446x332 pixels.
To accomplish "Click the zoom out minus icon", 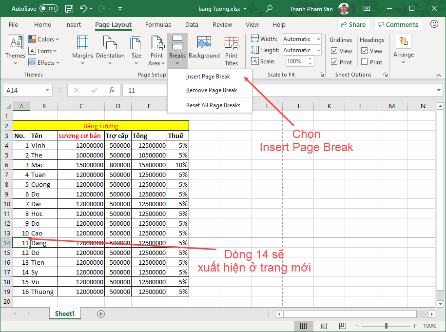I will pos(357,326).
